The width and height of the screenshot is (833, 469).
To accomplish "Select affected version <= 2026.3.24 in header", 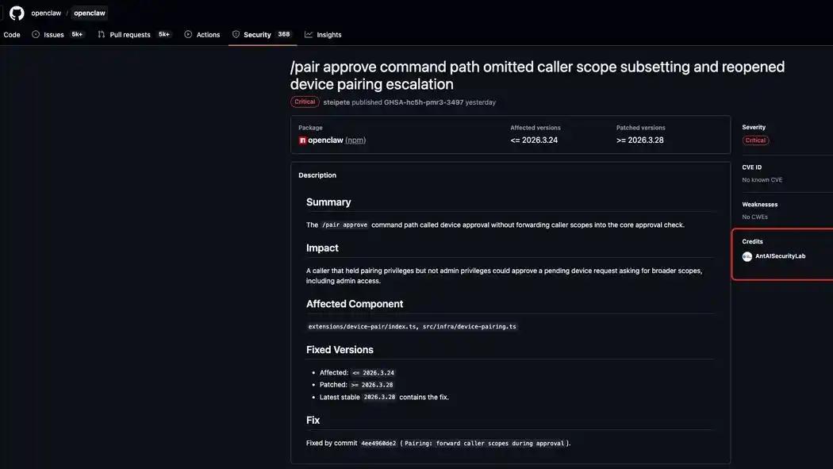I will pos(534,140).
